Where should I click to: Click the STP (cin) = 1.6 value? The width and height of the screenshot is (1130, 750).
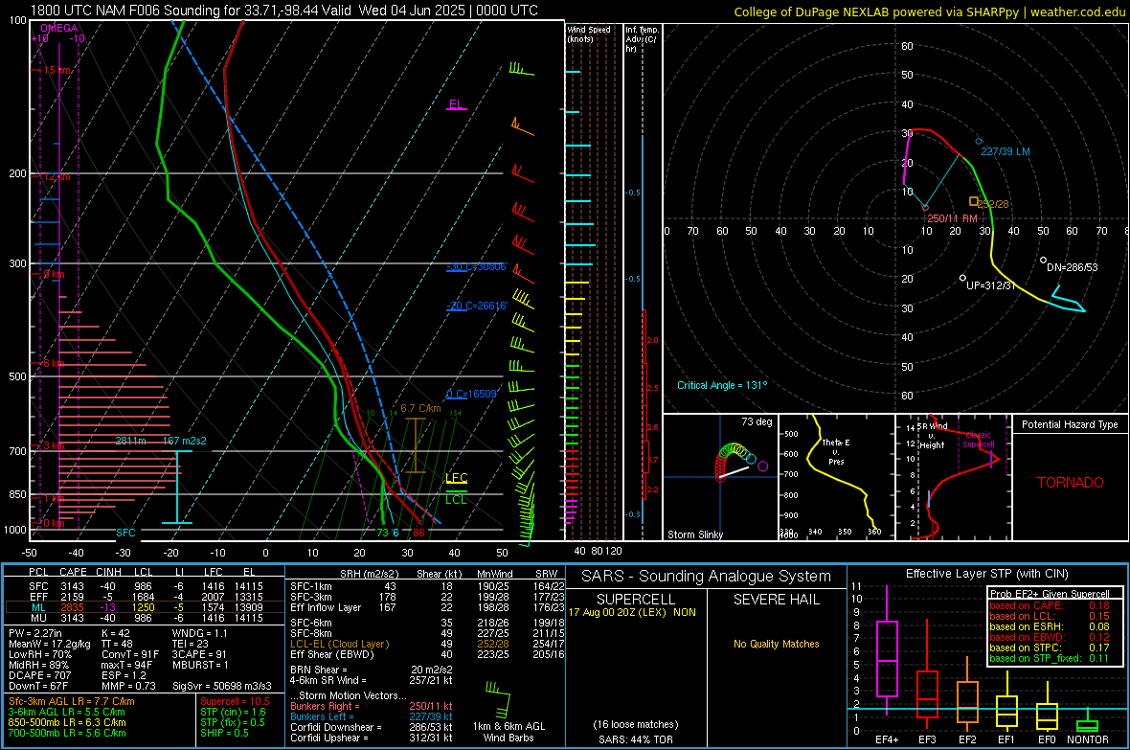click(233, 712)
